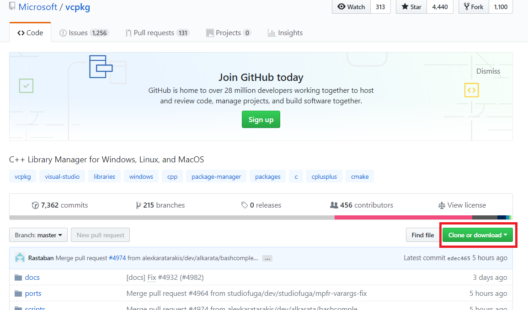Click the releases tag icon
The width and height of the screenshot is (528, 310).
coord(245,205)
